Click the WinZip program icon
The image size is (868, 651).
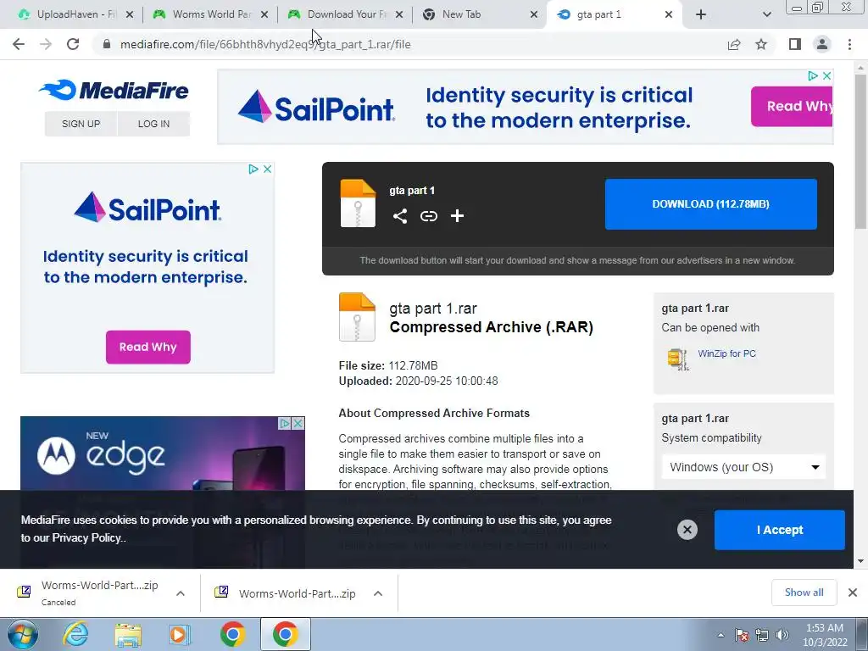tap(677, 359)
